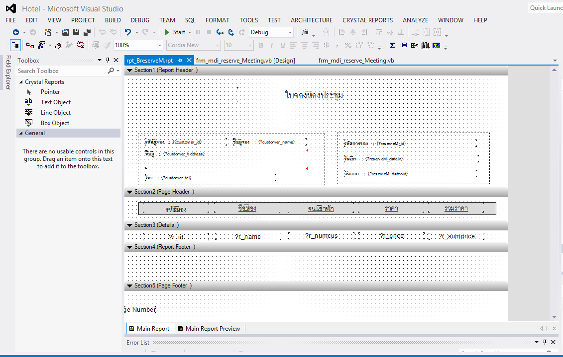Switch to Main Report Preview tab

[209, 329]
